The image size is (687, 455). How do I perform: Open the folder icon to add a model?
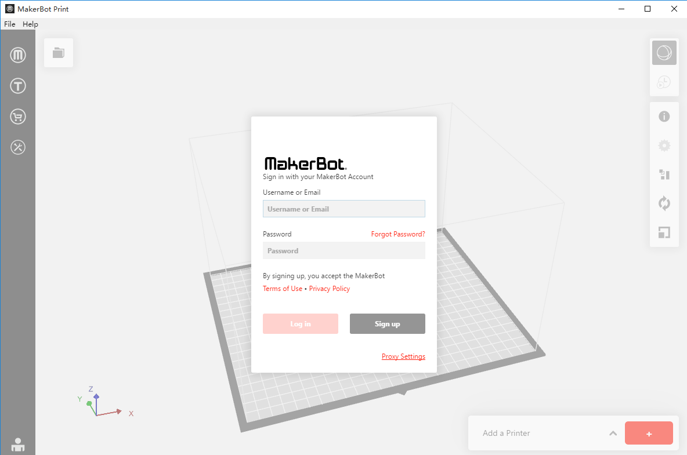pyautogui.click(x=58, y=52)
